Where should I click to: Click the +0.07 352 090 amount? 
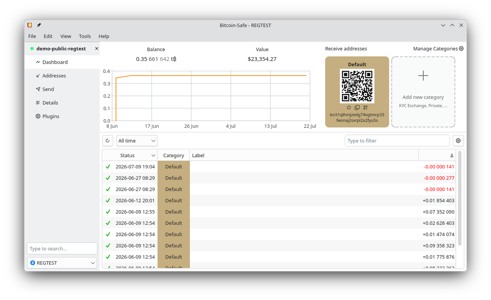pos(438,212)
